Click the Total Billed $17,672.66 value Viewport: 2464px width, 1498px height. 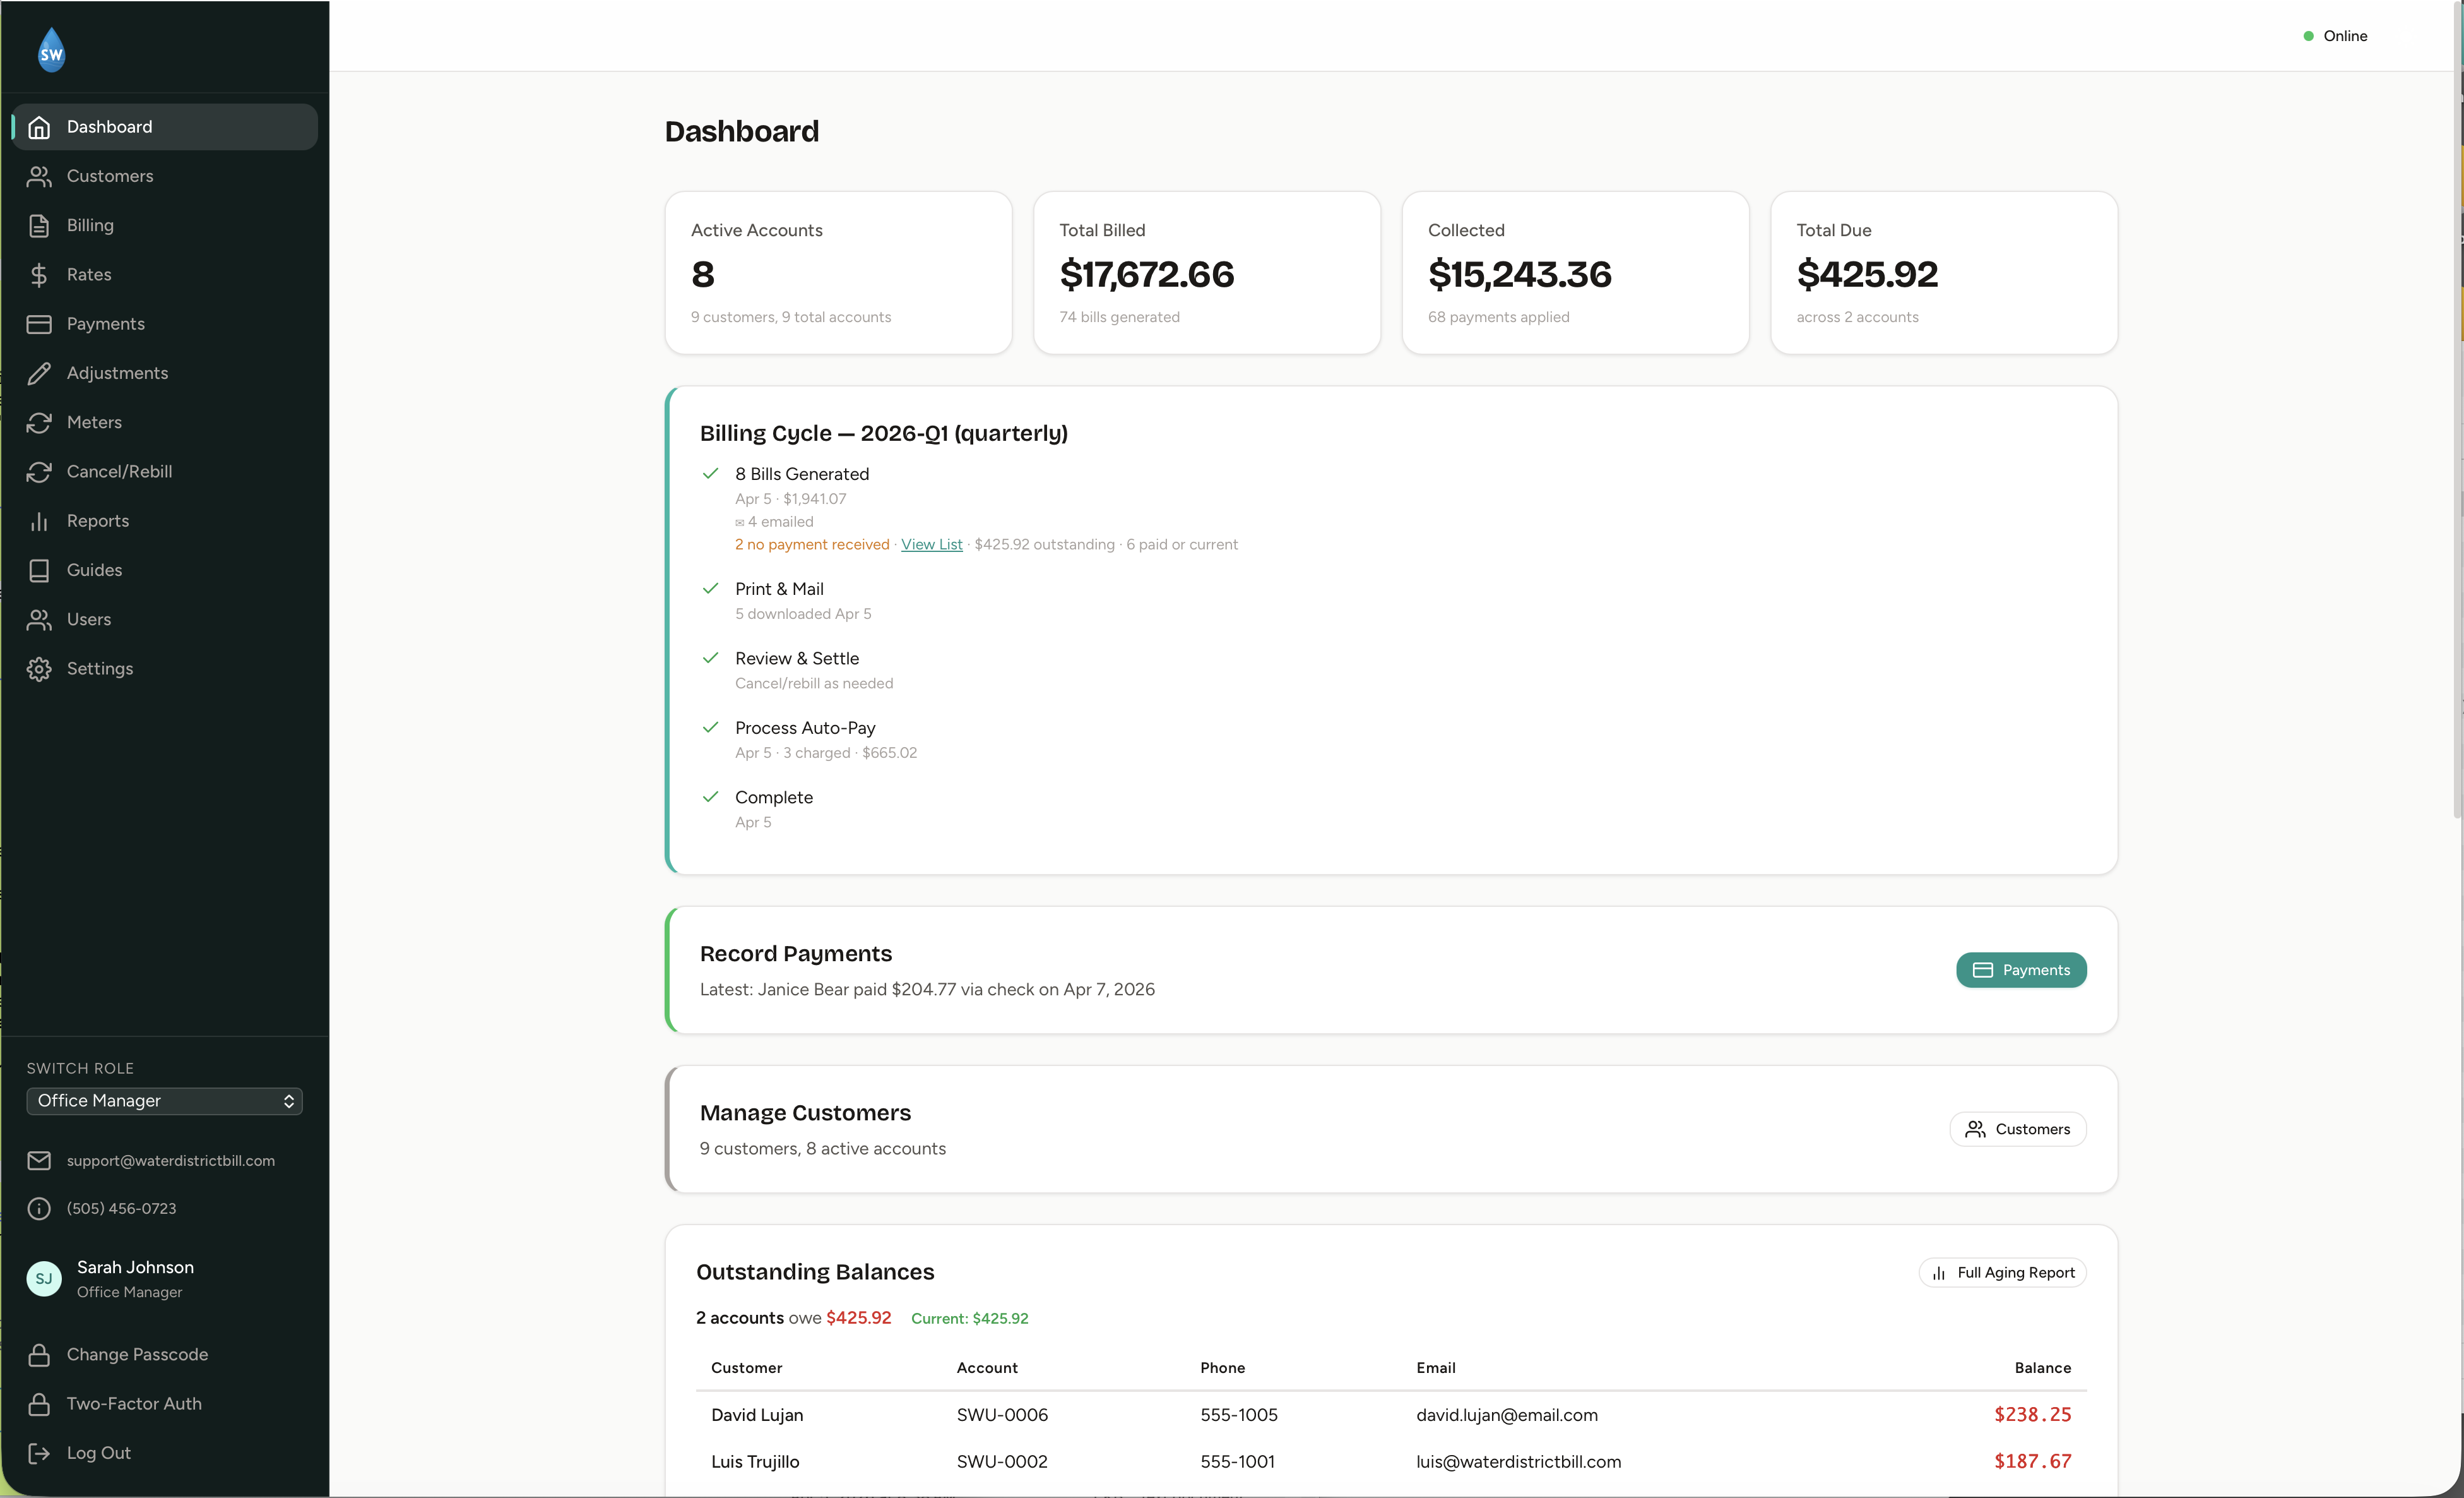pyautogui.click(x=1147, y=274)
